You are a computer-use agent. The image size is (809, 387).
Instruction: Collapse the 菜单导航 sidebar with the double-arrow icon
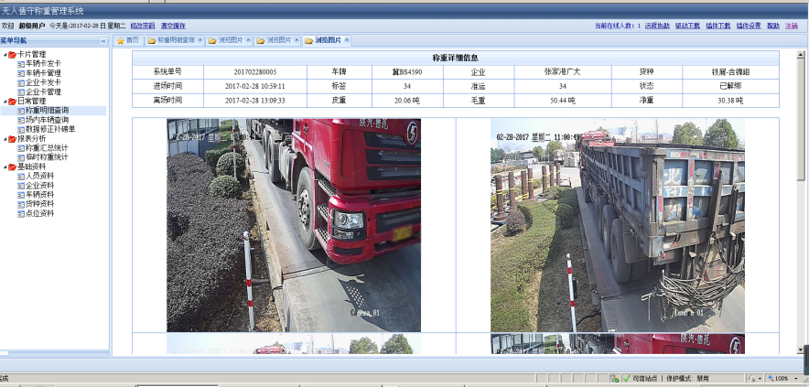[103, 41]
